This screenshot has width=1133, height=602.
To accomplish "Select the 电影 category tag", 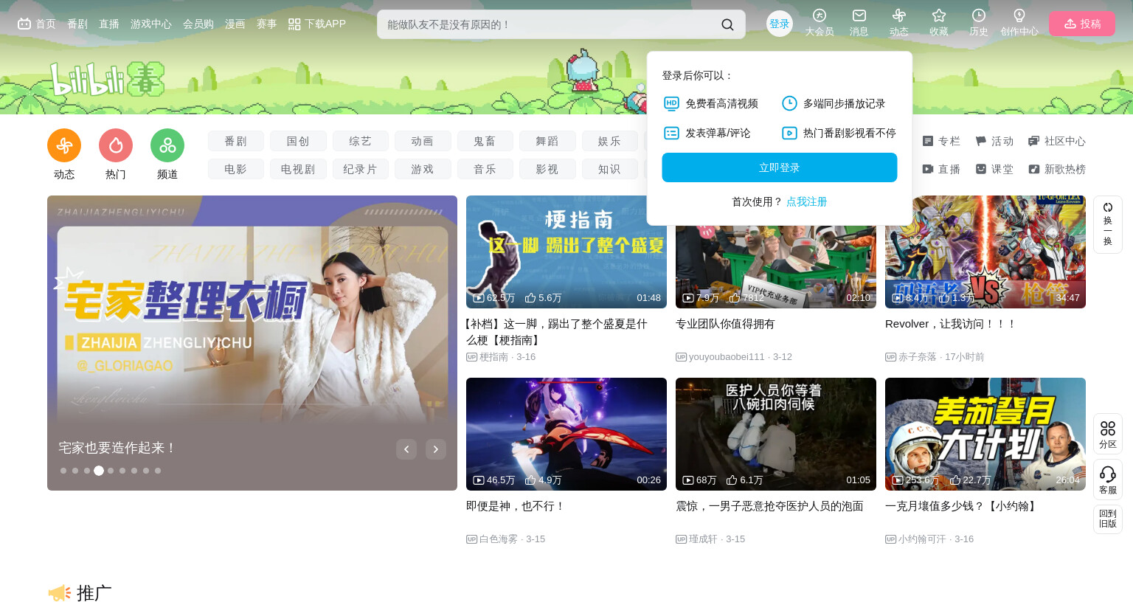I will [236, 169].
